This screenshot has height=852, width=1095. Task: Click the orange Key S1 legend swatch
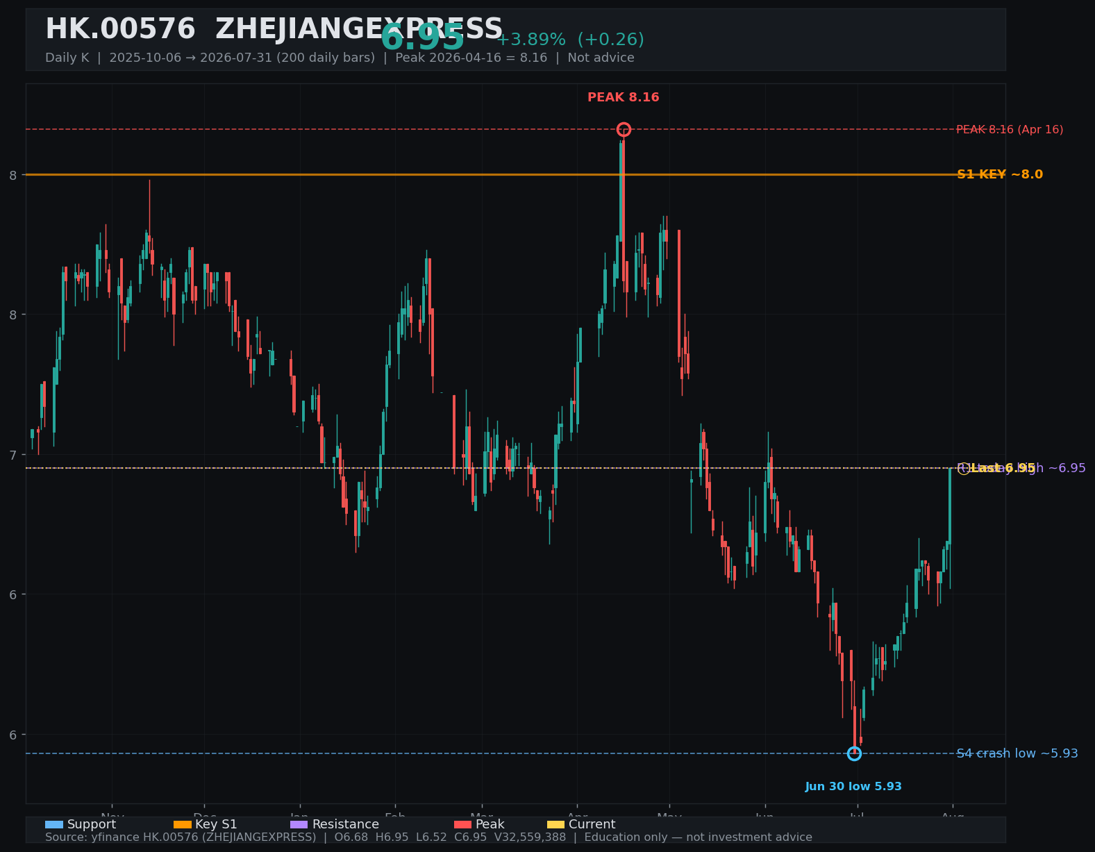[x=183, y=824]
